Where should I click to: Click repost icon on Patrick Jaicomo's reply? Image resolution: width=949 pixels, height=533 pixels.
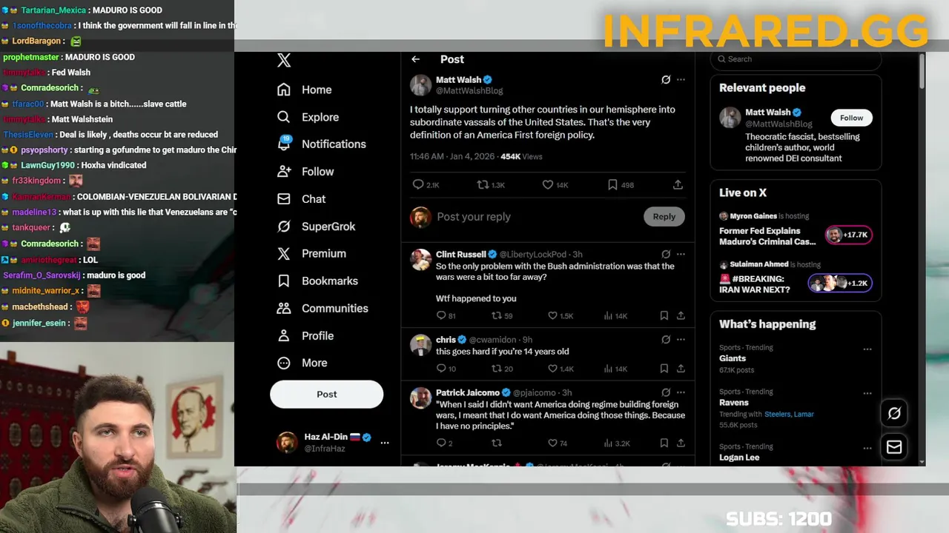(x=497, y=443)
